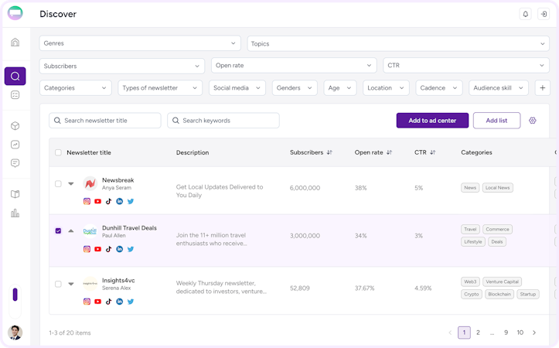Click the plus icon to add filter
559x348 pixels.
[x=542, y=88]
